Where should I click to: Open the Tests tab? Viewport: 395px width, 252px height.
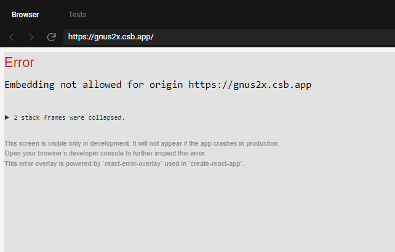pyautogui.click(x=78, y=14)
